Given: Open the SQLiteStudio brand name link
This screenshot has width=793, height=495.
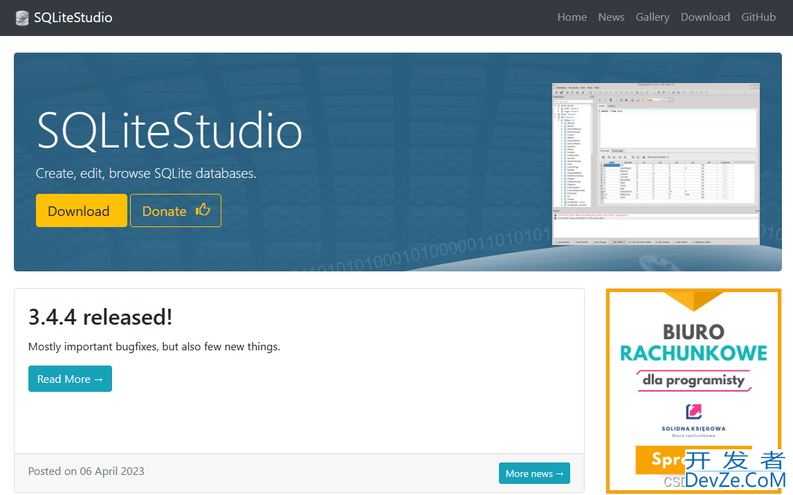Looking at the screenshot, I should pyautogui.click(x=73, y=18).
